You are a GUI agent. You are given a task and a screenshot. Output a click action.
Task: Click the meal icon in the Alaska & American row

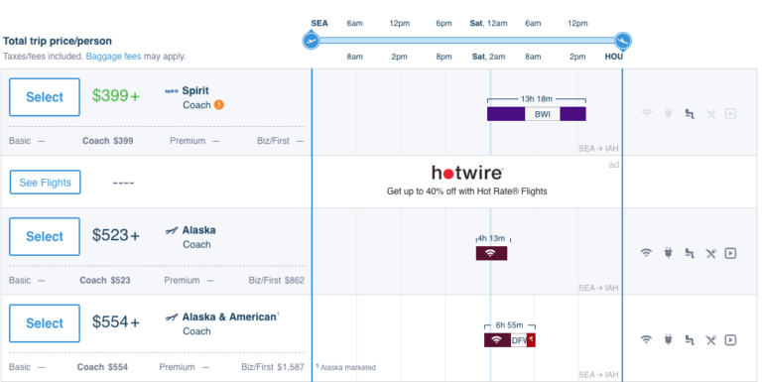(711, 339)
